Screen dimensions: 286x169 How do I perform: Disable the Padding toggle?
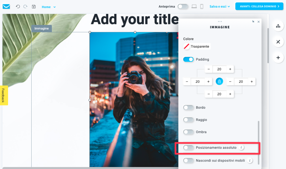(189, 59)
